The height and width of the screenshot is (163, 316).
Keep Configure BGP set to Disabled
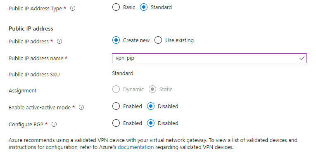(151, 123)
